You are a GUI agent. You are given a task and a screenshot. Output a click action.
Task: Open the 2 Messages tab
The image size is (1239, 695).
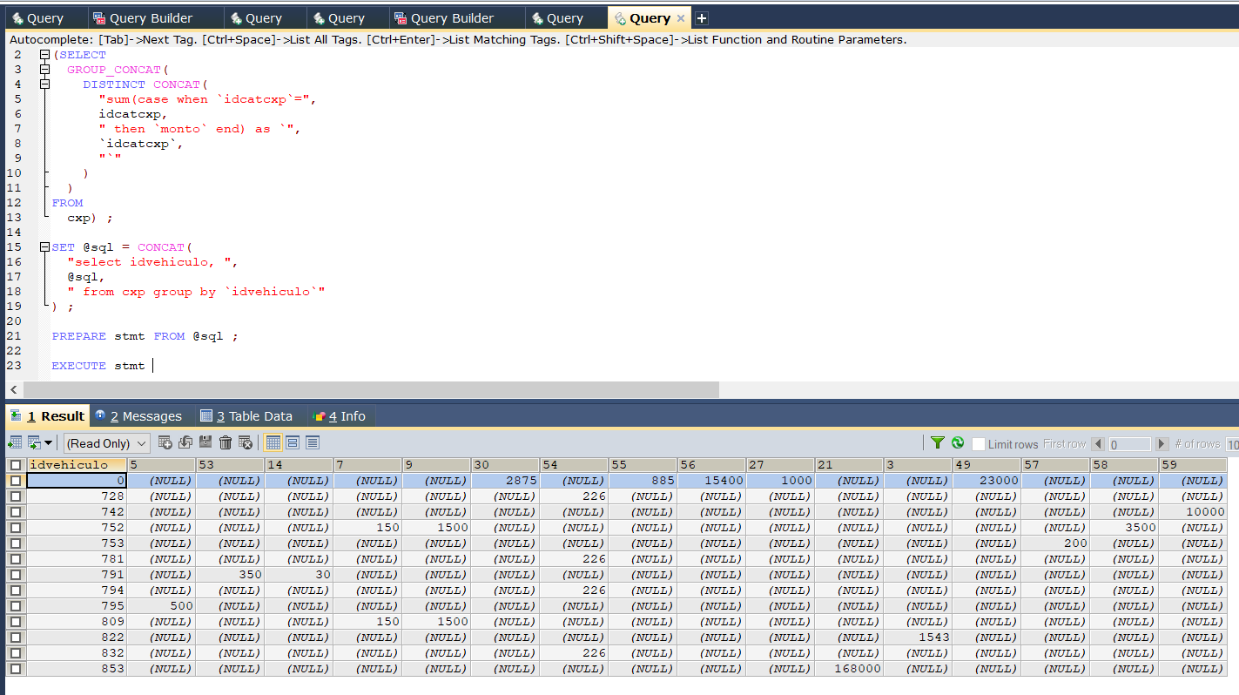[138, 416]
